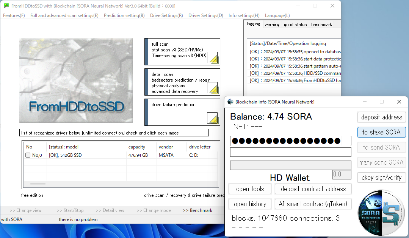409x238 pixels.
Task: Click >> Detail view at the bottom
Action: click(x=110, y=210)
